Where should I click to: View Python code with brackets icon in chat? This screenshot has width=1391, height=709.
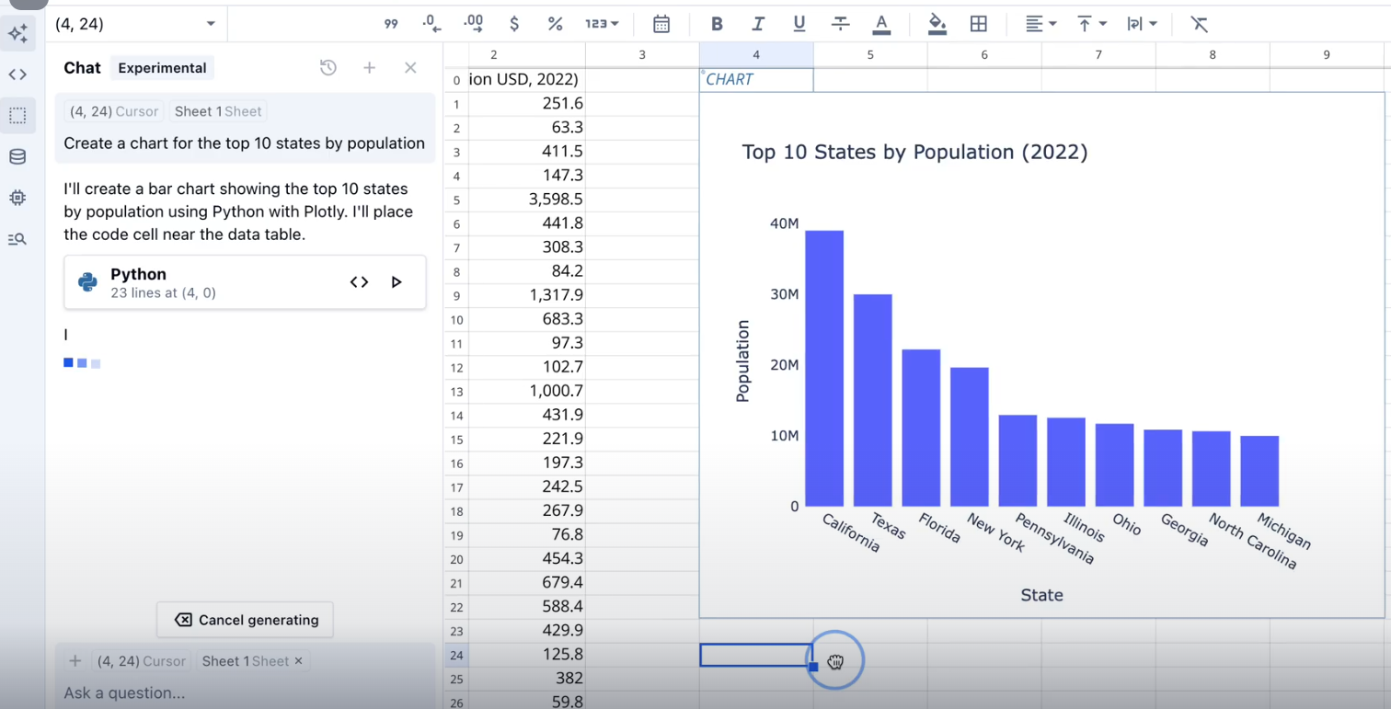coord(360,282)
